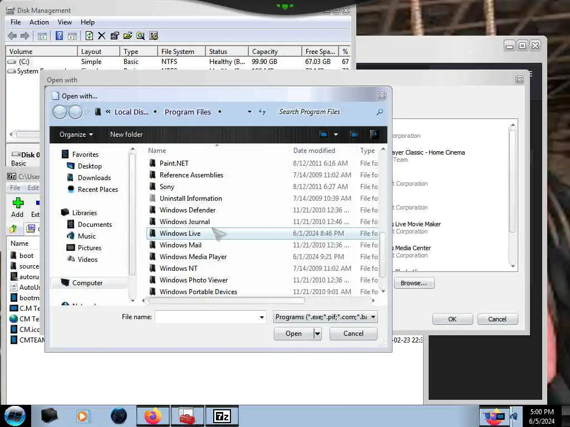Image resolution: width=570 pixels, height=427 pixels.
Task: Click Open button split arrow
Action: 317,334
